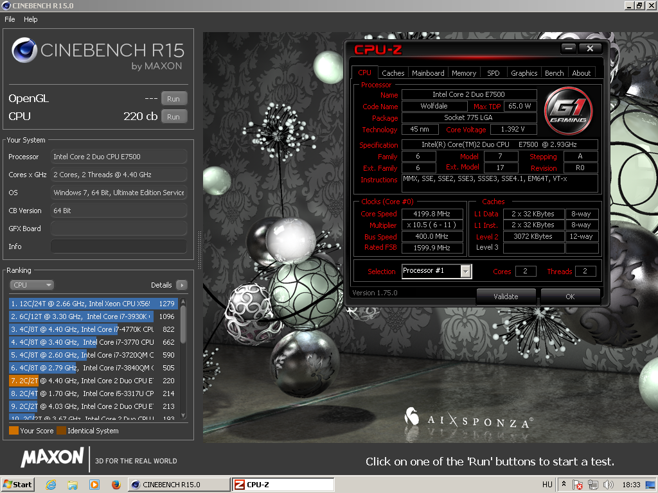Click the Processor field in Your System
This screenshot has height=493, width=658.
coord(119,157)
